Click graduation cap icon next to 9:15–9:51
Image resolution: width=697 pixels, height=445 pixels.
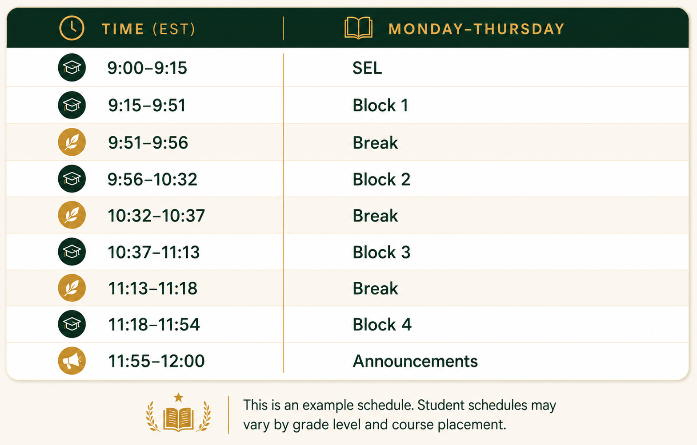72,105
